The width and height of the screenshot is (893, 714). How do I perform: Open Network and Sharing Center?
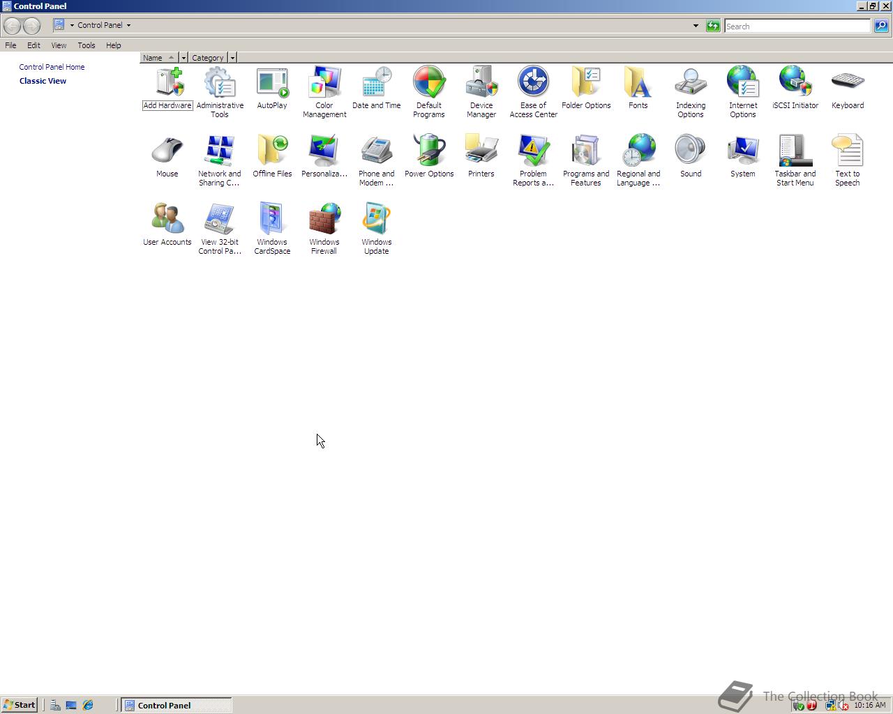pyautogui.click(x=220, y=160)
